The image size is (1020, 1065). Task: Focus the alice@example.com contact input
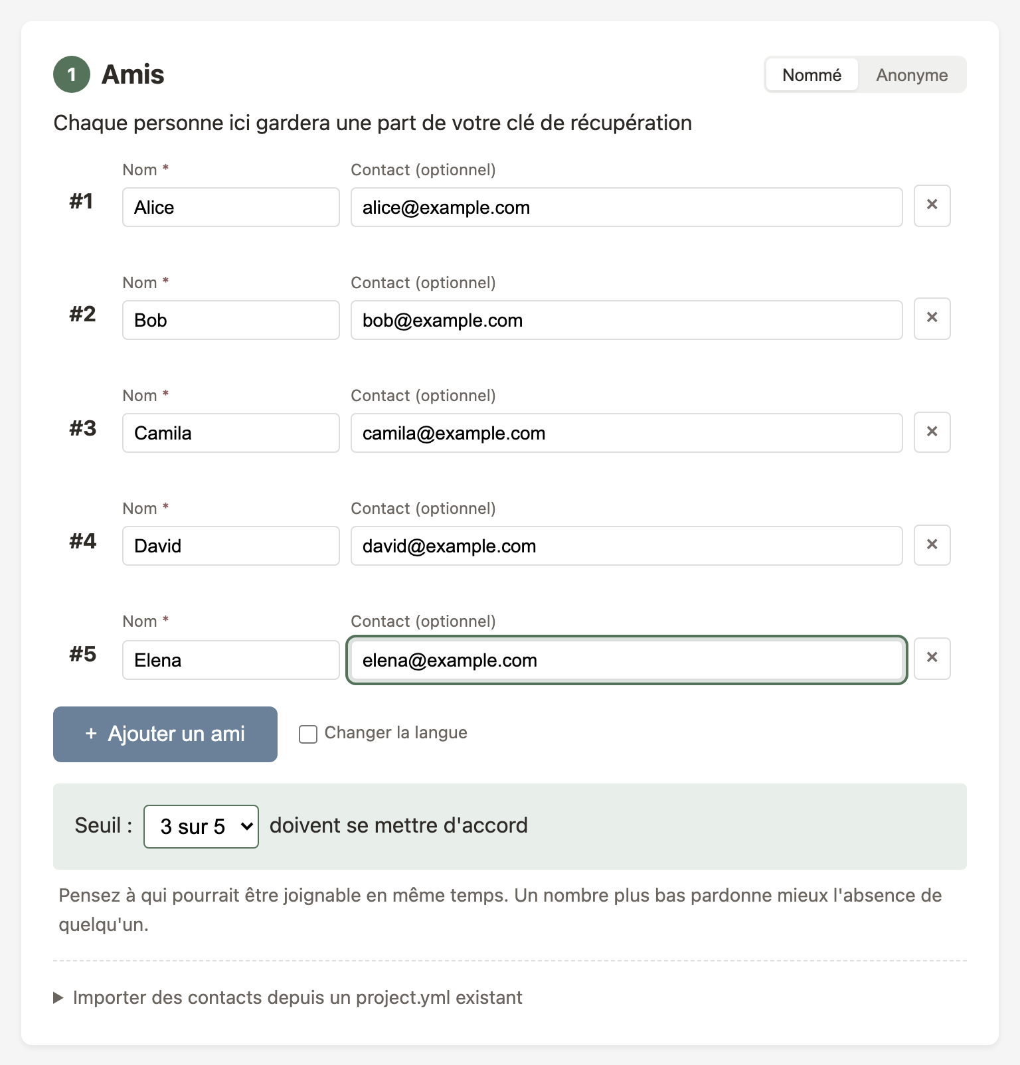[626, 207]
